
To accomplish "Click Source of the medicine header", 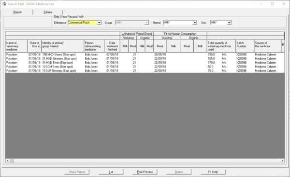I will pyautogui.click(x=267, y=46).
